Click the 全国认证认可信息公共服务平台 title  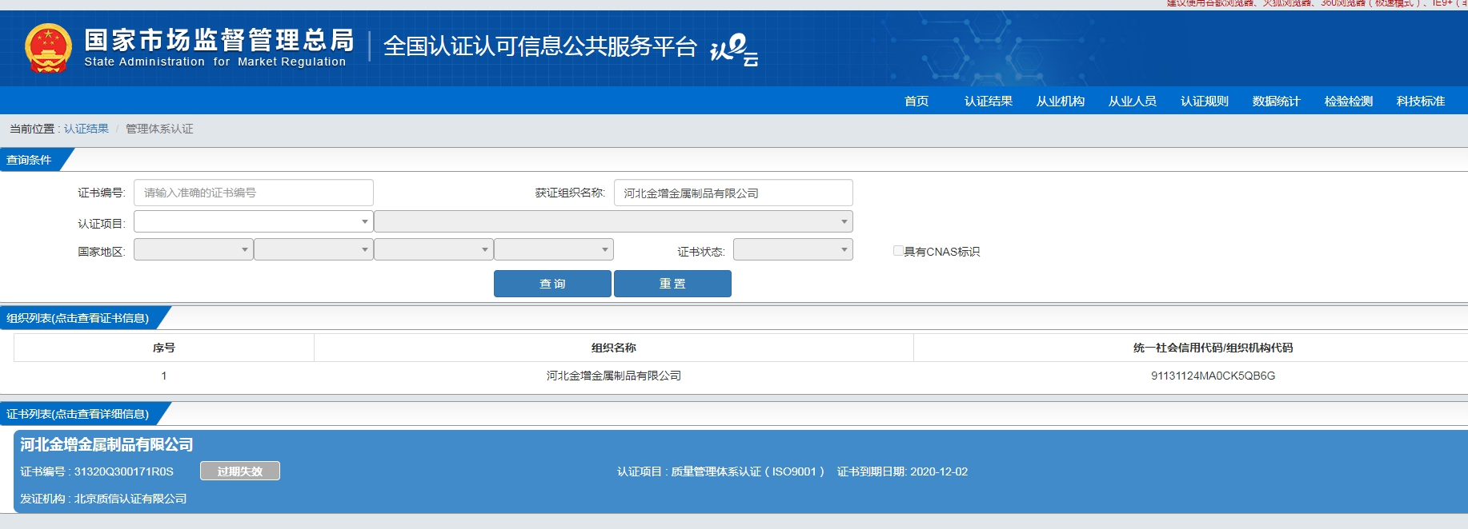(540, 46)
